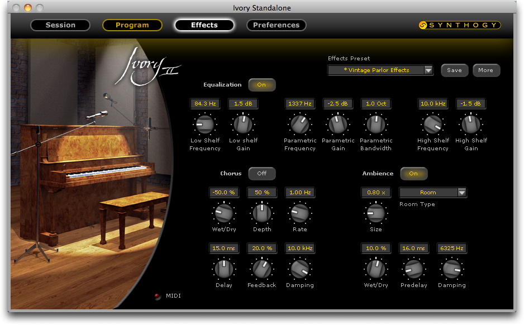
Task: Click the 15.0 ms delay value
Action: (x=224, y=248)
